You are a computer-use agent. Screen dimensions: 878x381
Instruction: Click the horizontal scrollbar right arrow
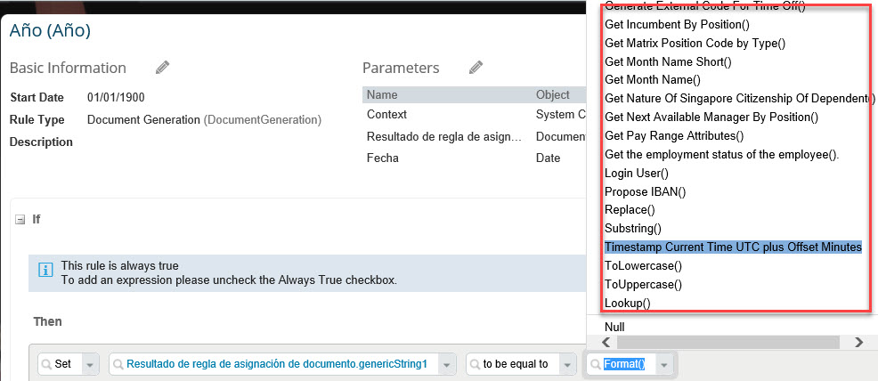(859, 342)
